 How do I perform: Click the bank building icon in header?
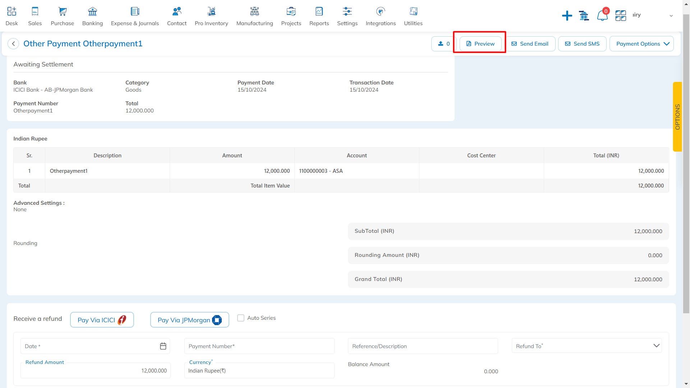pyautogui.click(x=584, y=16)
